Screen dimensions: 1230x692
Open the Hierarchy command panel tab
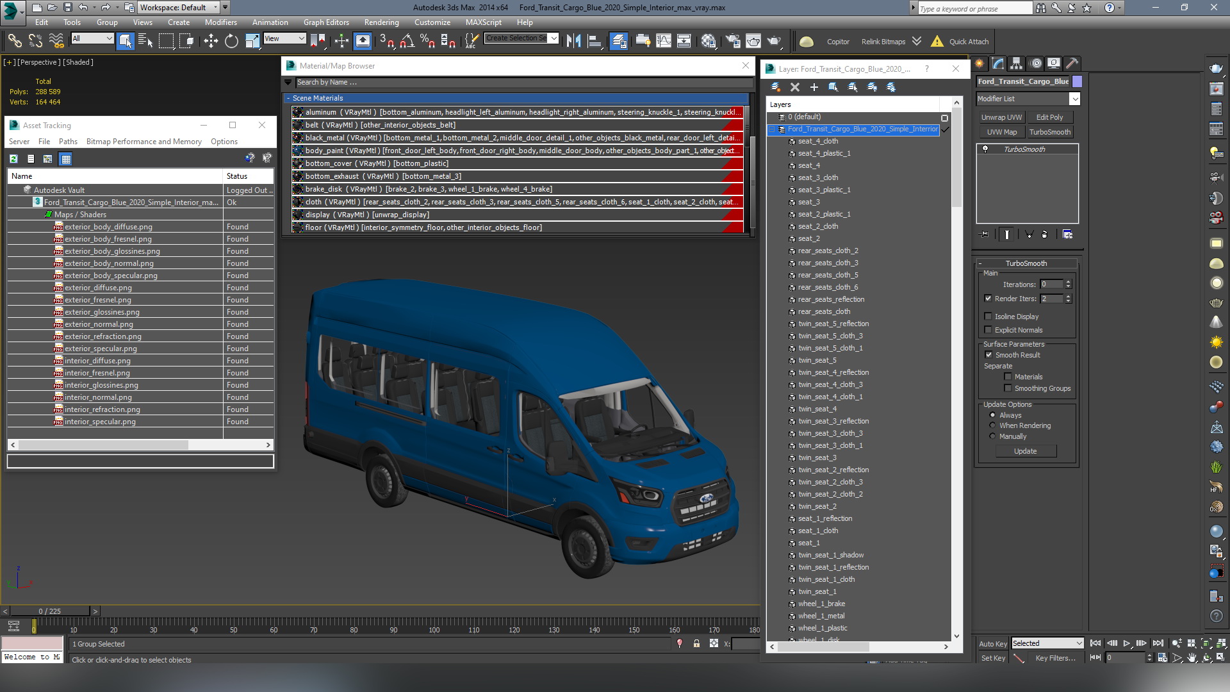tap(1017, 63)
